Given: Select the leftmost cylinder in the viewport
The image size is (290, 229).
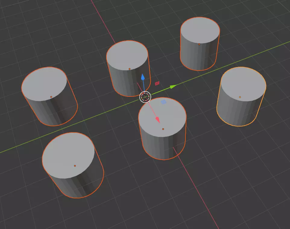Looking at the screenshot, I should pos(49,96).
